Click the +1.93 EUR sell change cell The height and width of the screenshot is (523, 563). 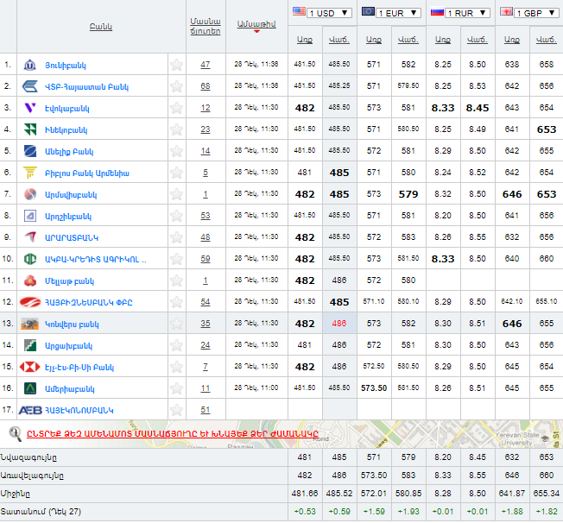408,512
